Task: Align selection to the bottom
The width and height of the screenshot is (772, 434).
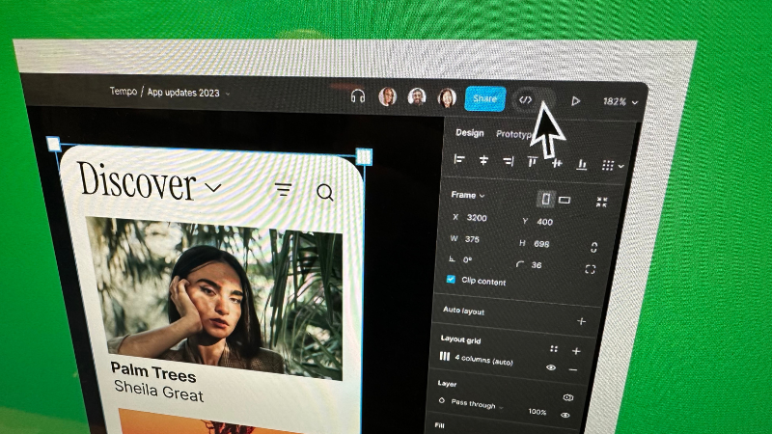Action: [x=582, y=164]
